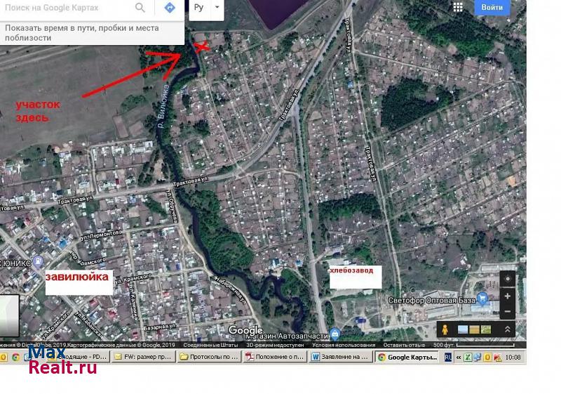The image size is (561, 394).
Task: Switch to the Протоколы по taskbar folder
Action: tap(208, 357)
